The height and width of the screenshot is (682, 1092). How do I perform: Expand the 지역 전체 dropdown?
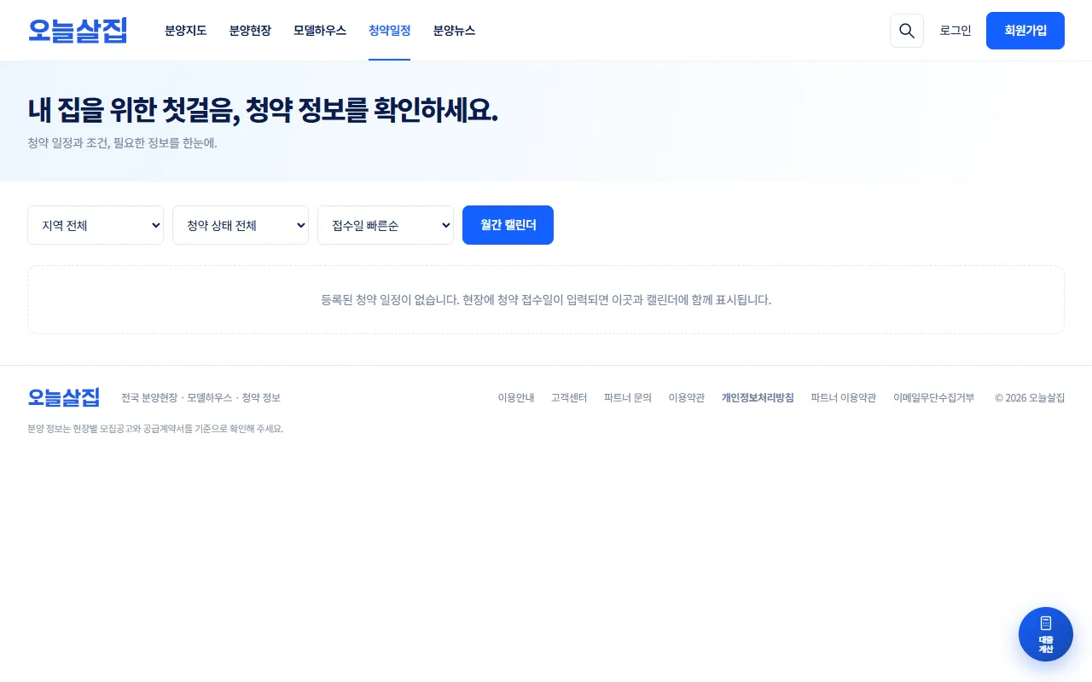(96, 225)
